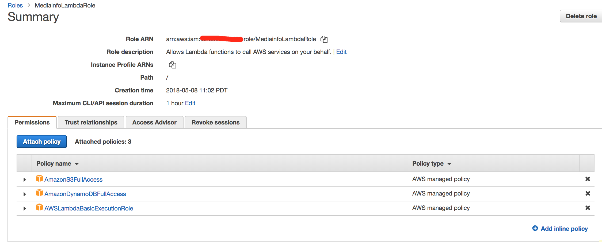Click the Attach policy button
This screenshot has height=242, width=602.
pyautogui.click(x=42, y=142)
